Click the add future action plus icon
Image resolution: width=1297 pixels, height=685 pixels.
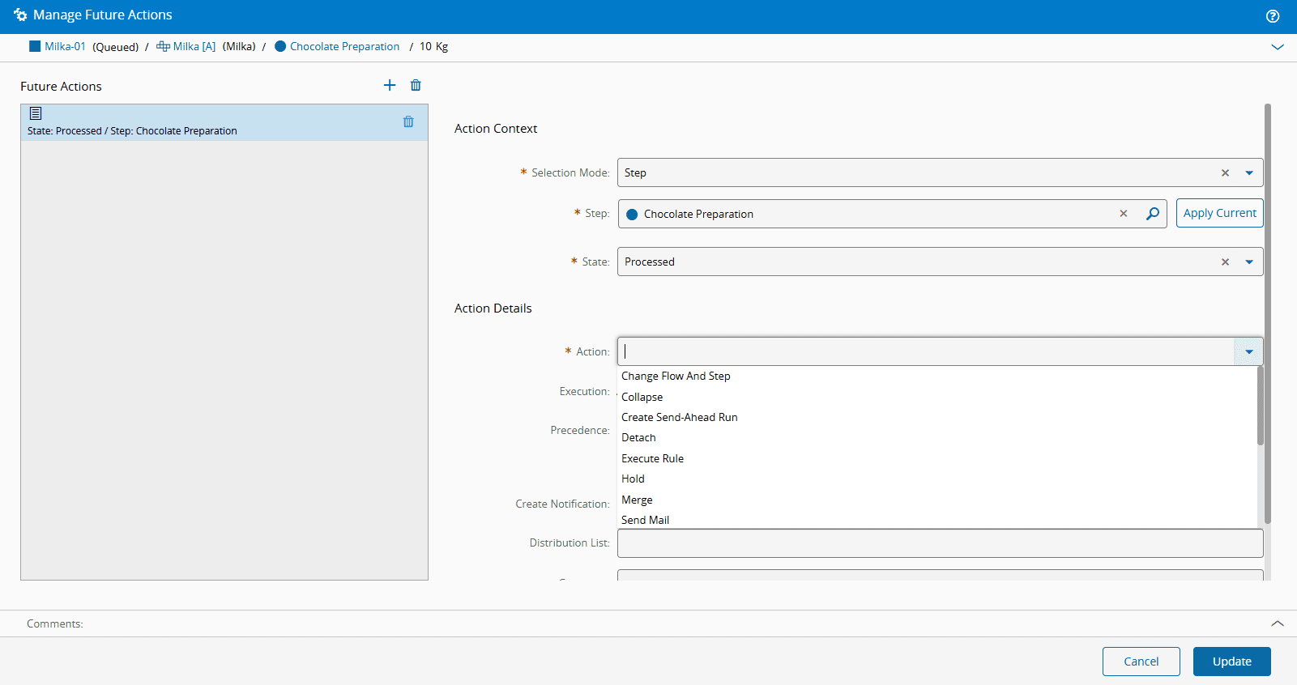click(390, 86)
